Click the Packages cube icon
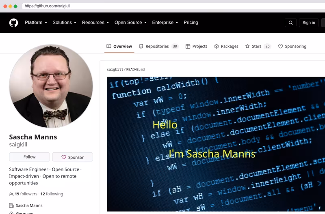The image size is (325, 214). (x=217, y=46)
